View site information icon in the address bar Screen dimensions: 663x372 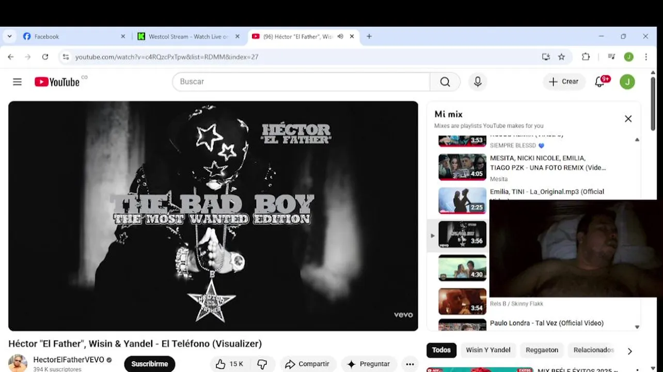click(x=66, y=57)
